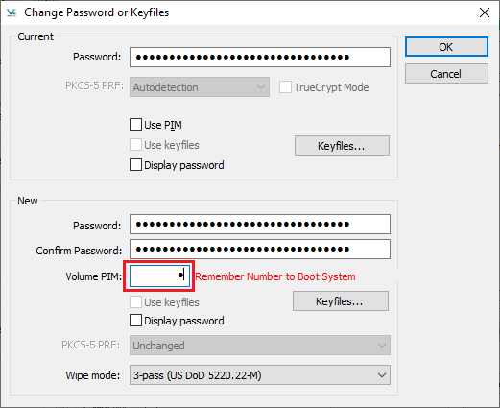The width and height of the screenshot is (500, 408).
Task: Confirm changes with the OK button
Action: pos(446,47)
